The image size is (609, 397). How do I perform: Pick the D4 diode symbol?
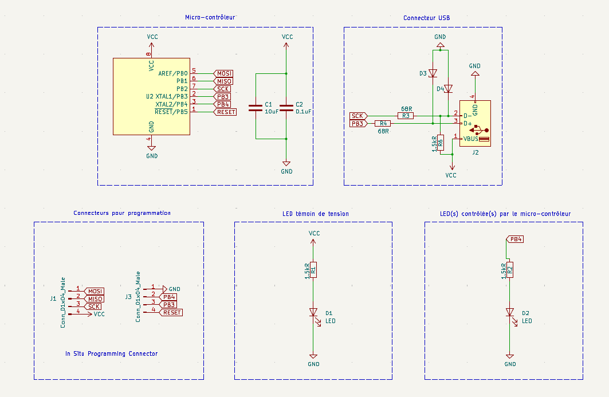(x=448, y=89)
